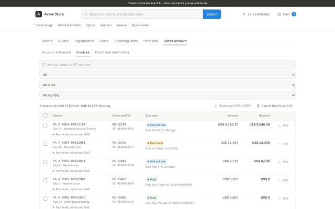Open the All status dropdown
This screenshot has height=209, width=335.
coord(167,75)
